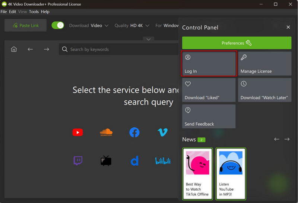Open the File menu
298x203 pixels.
pyautogui.click(x=4, y=12)
